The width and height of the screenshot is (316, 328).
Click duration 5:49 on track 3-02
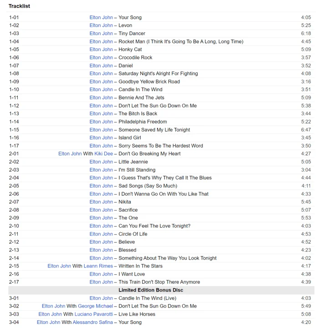tap(306, 306)
